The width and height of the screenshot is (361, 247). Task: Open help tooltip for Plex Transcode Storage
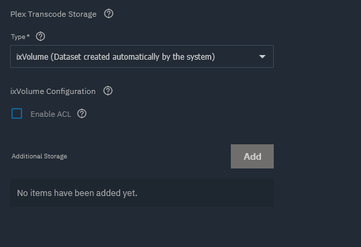(109, 14)
